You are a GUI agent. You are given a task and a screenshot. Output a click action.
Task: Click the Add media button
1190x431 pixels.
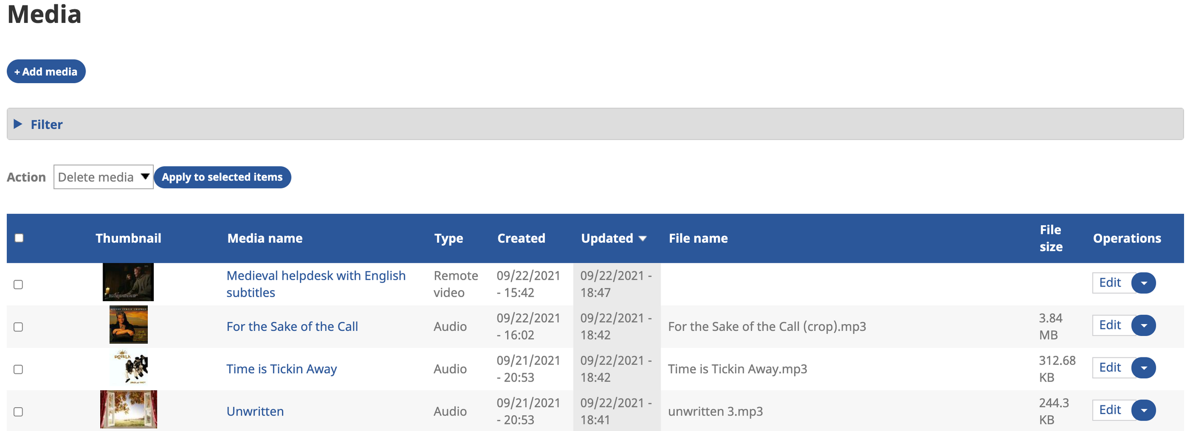(46, 71)
